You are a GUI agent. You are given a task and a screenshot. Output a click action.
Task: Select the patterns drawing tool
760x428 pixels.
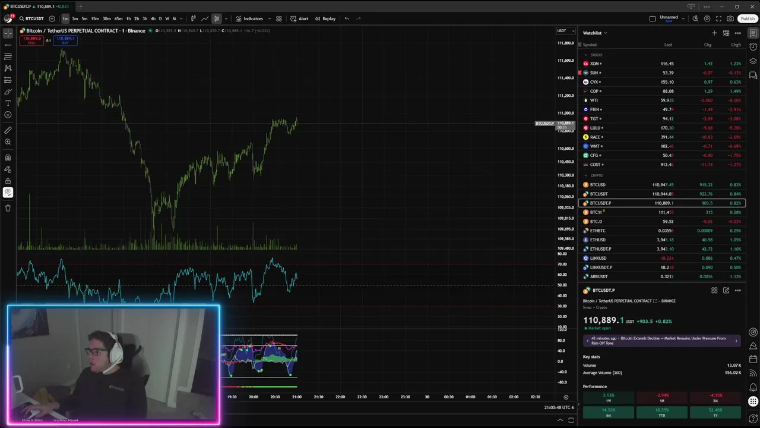click(x=8, y=68)
